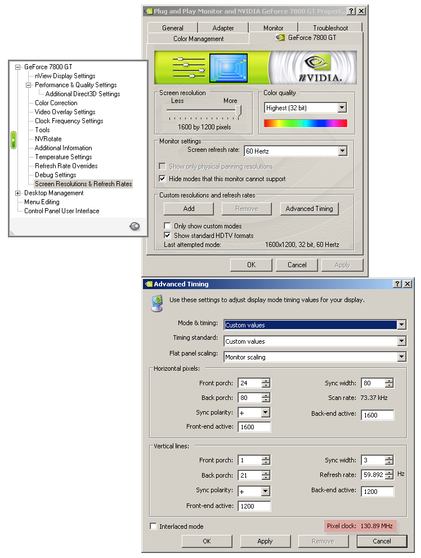The width and height of the screenshot is (421, 558).
Task: Switch to the Monitor tab
Action: [273, 28]
